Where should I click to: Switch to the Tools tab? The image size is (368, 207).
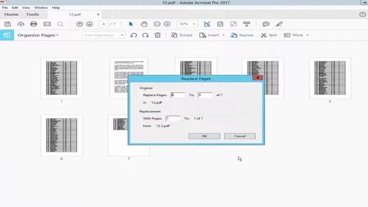(x=33, y=14)
